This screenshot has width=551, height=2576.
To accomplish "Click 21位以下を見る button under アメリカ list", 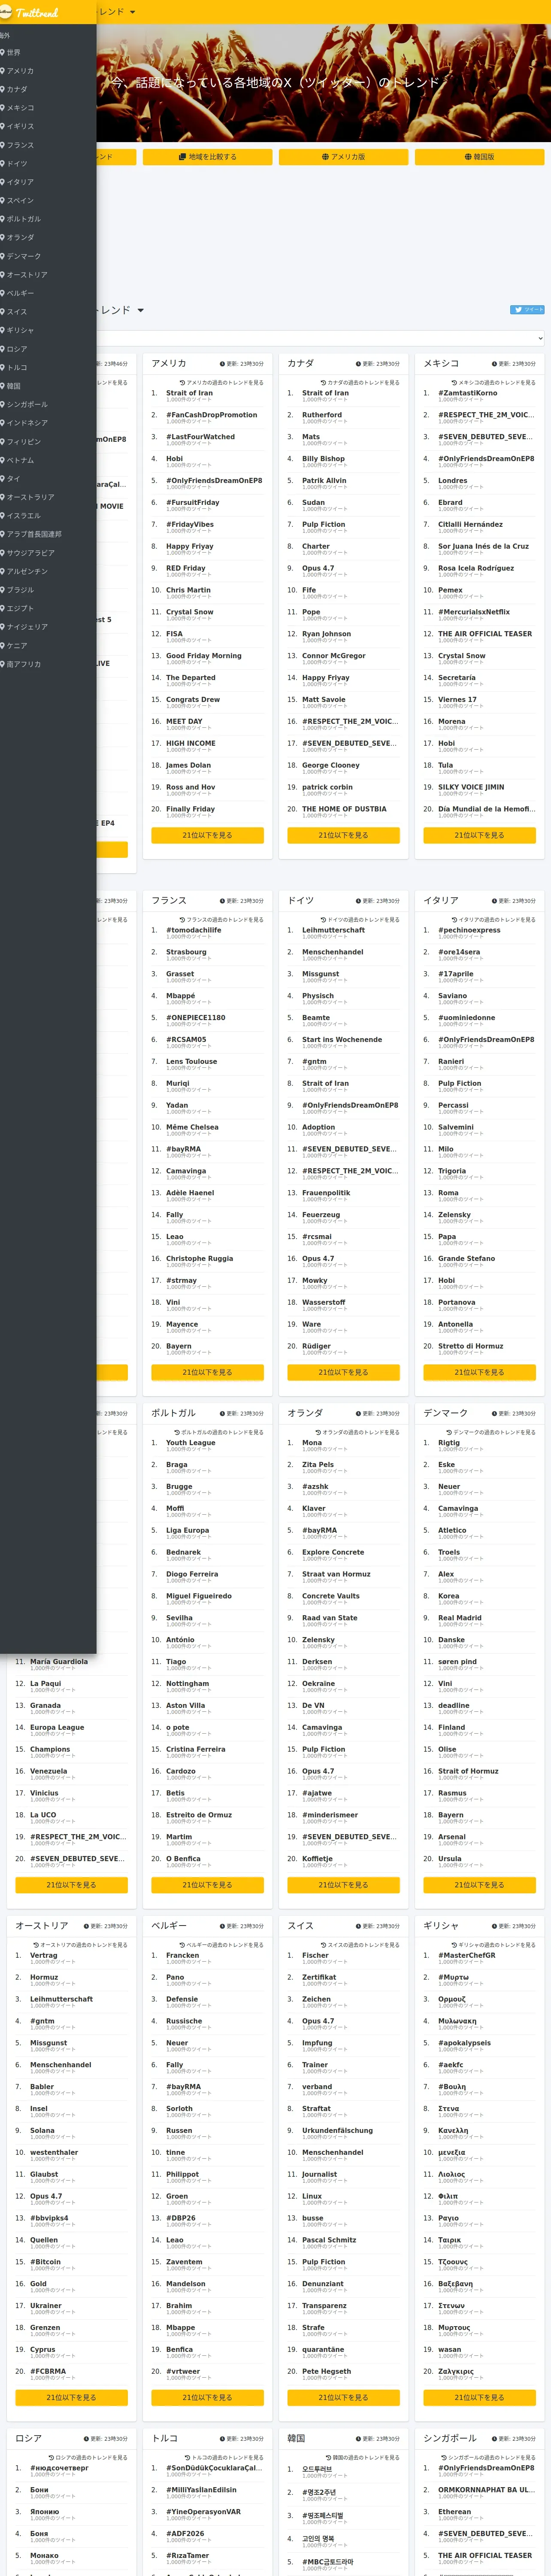I will coord(207,835).
